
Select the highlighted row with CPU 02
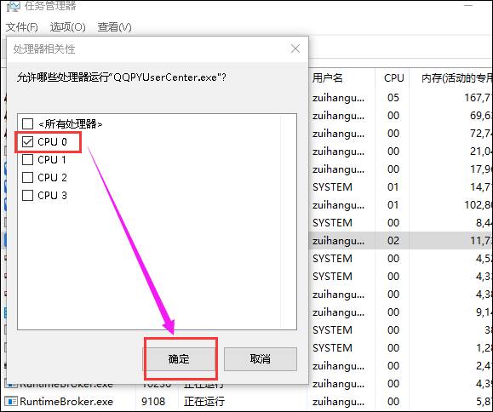pos(401,241)
